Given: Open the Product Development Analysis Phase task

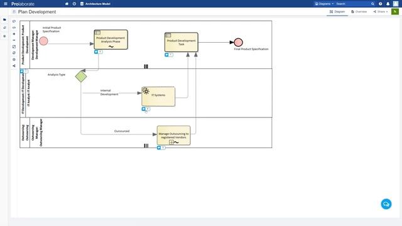Looking at the screenshot, I should tap(111, 40).
